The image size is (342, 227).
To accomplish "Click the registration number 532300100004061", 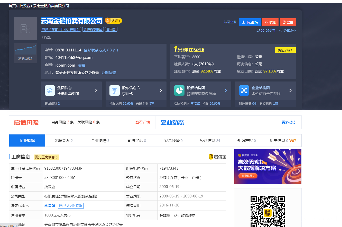I will point(60,178).
